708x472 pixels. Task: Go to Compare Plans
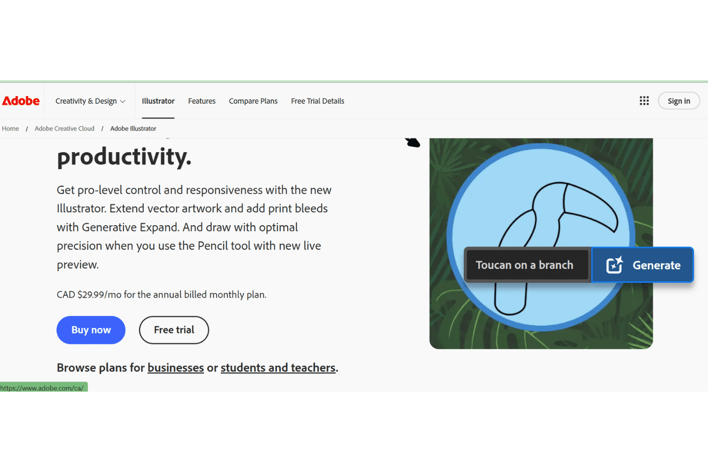(x=253, y=101)
